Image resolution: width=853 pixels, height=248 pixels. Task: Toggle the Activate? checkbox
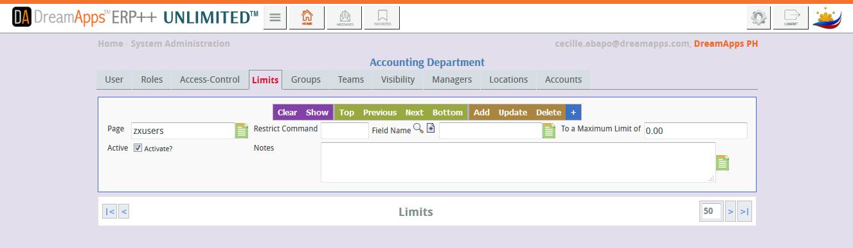click(138, 147)
